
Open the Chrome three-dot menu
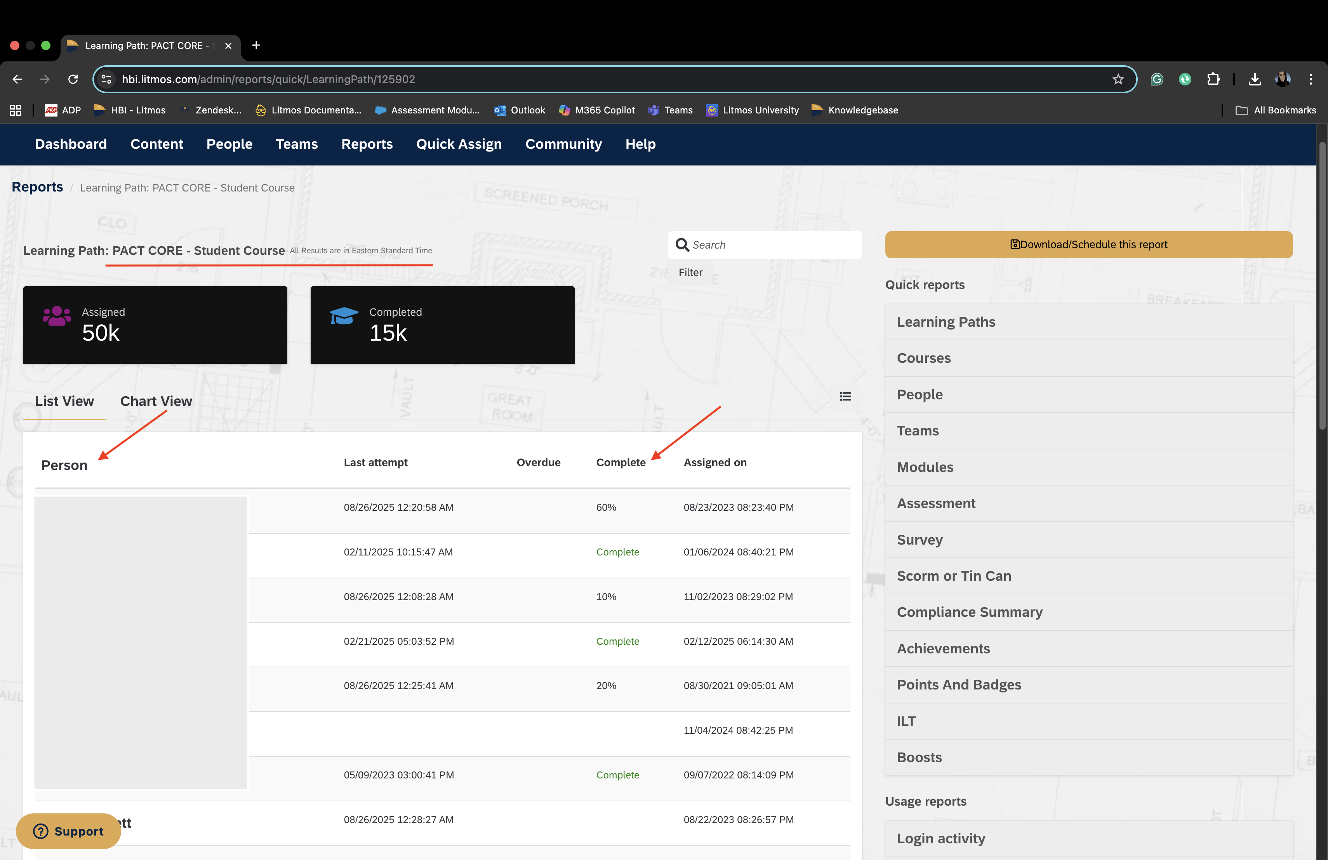tap(1311, 79)
